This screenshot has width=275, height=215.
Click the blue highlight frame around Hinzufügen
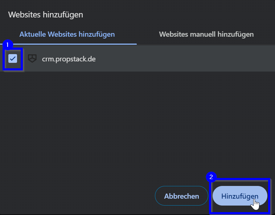[x=270, y=195]
